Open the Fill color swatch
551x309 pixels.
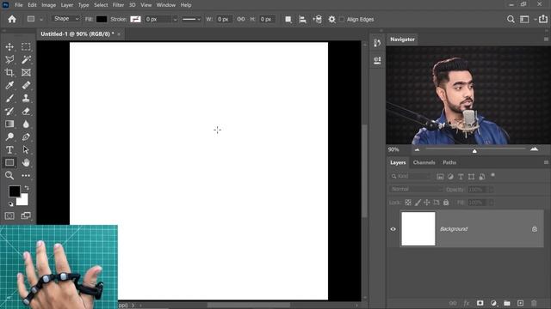[x=102, y=19]
